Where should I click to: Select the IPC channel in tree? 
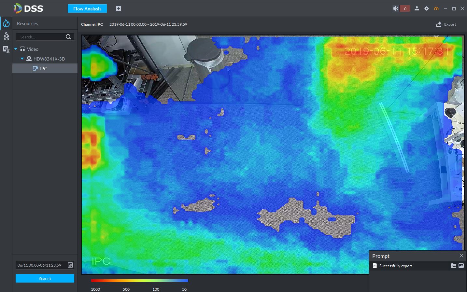click(x=43, y=68)
